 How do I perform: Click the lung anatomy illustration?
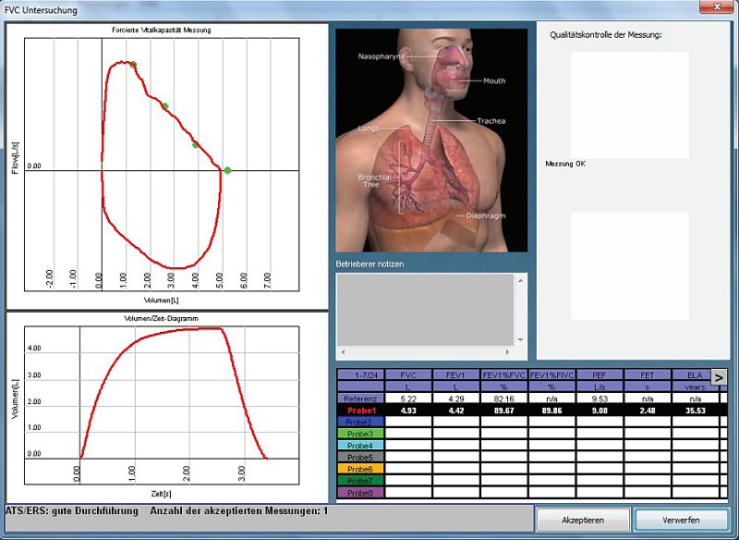tap(430, 139)
